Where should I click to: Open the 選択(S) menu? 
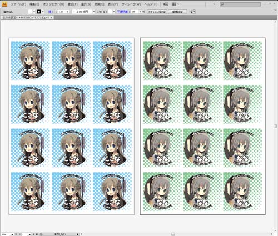(86, 4)
